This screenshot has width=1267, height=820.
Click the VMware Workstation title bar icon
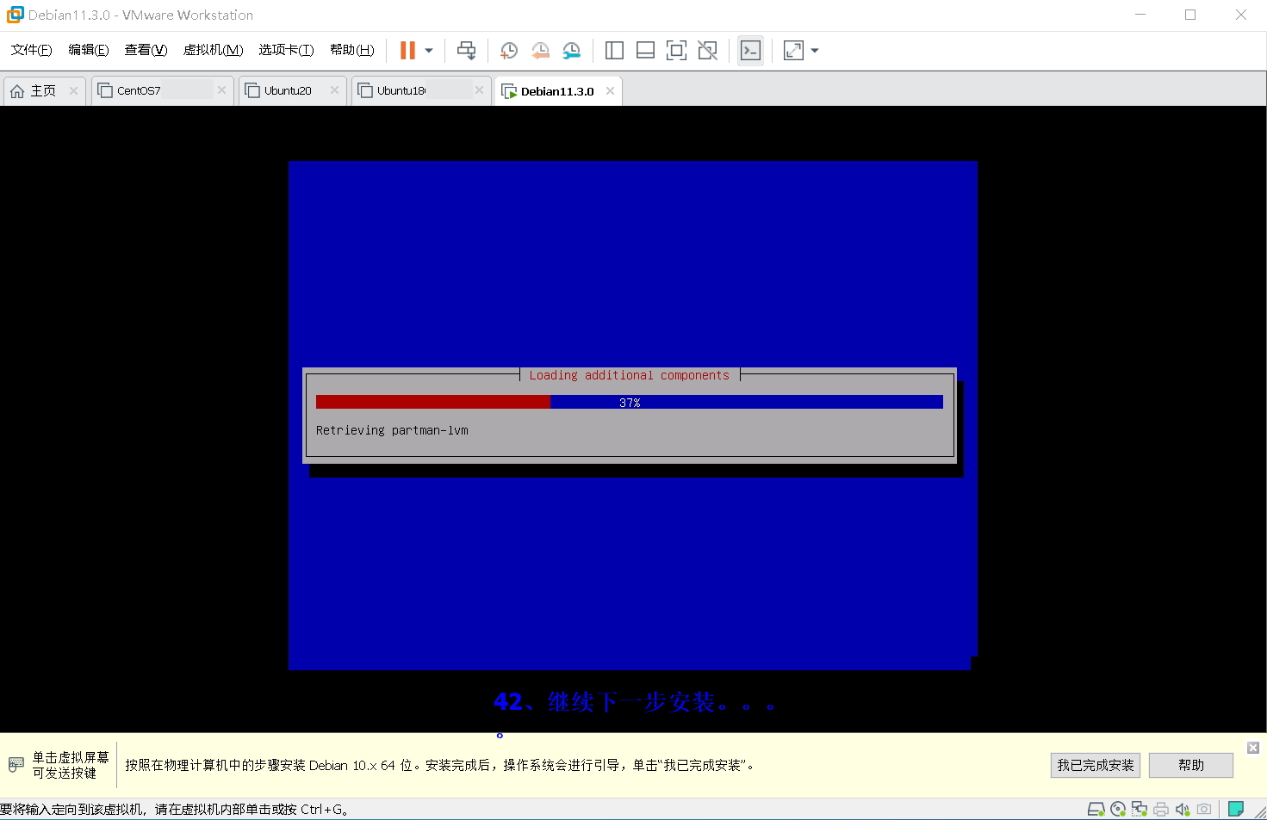pos(15,15)
